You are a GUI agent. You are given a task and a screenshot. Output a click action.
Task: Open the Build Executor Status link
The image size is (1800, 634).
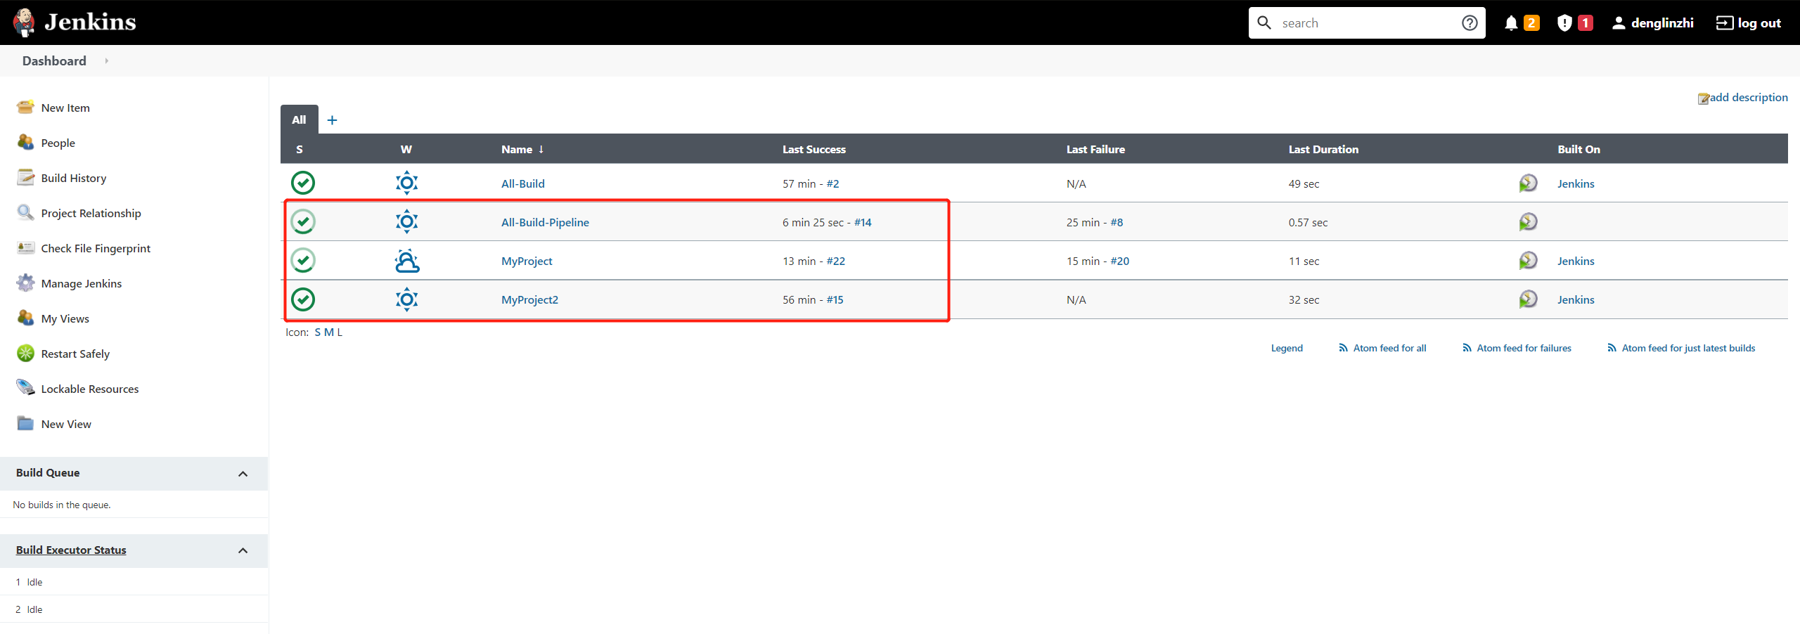pos(71,550)
